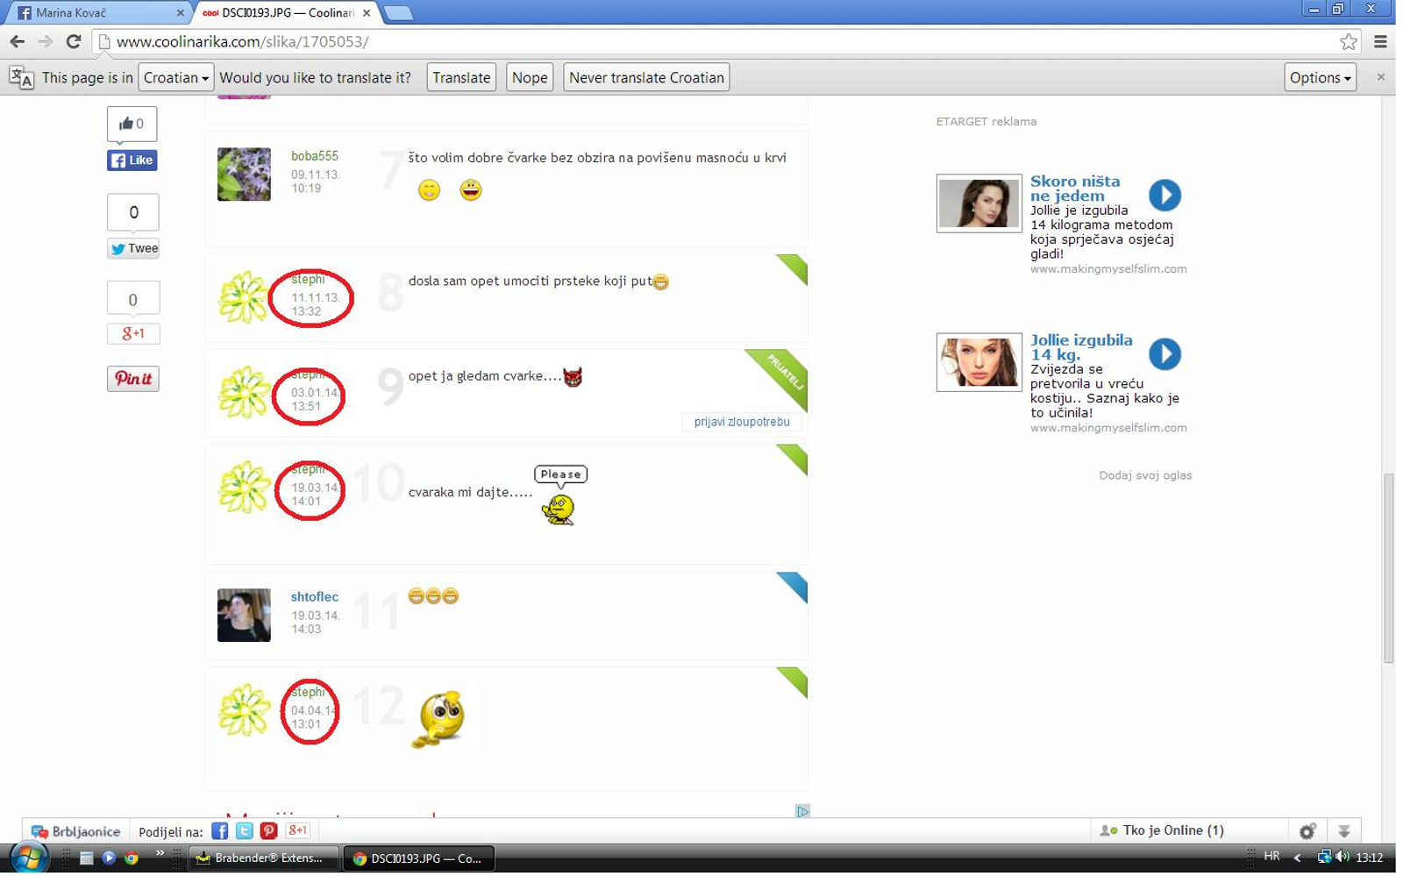The image size is (1403, 876).
Task: Reload the coolinarika page
Action: [74, 41]
